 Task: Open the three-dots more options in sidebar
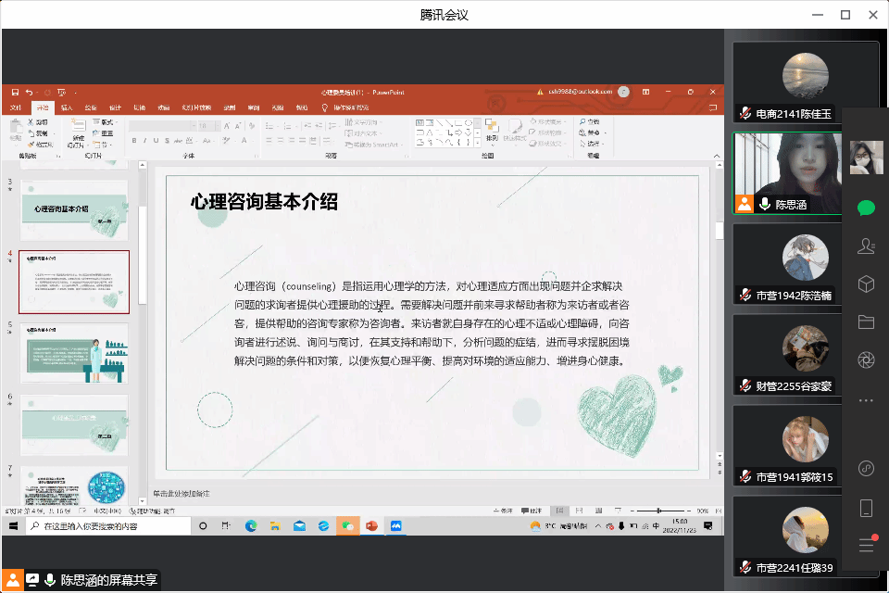pos(866,400)
